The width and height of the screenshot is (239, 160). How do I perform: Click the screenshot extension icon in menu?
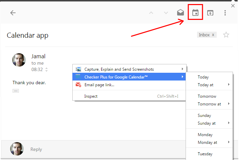[78, 69]
